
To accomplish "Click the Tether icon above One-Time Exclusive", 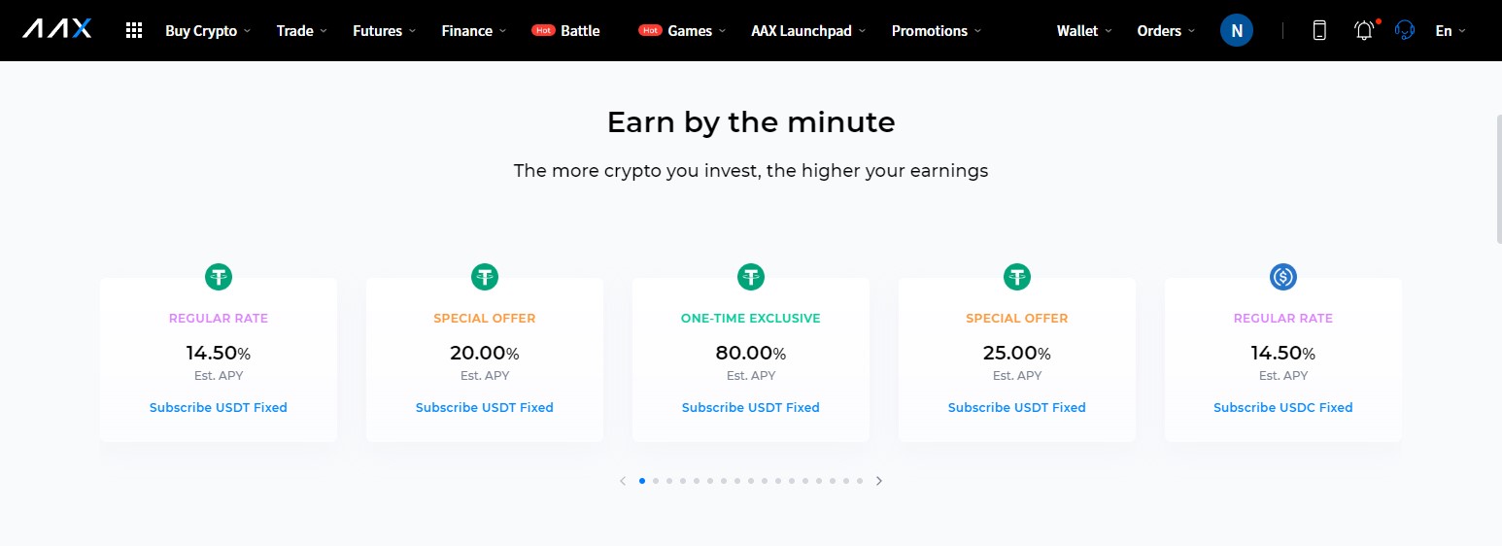I will click(x=751, y=277).
